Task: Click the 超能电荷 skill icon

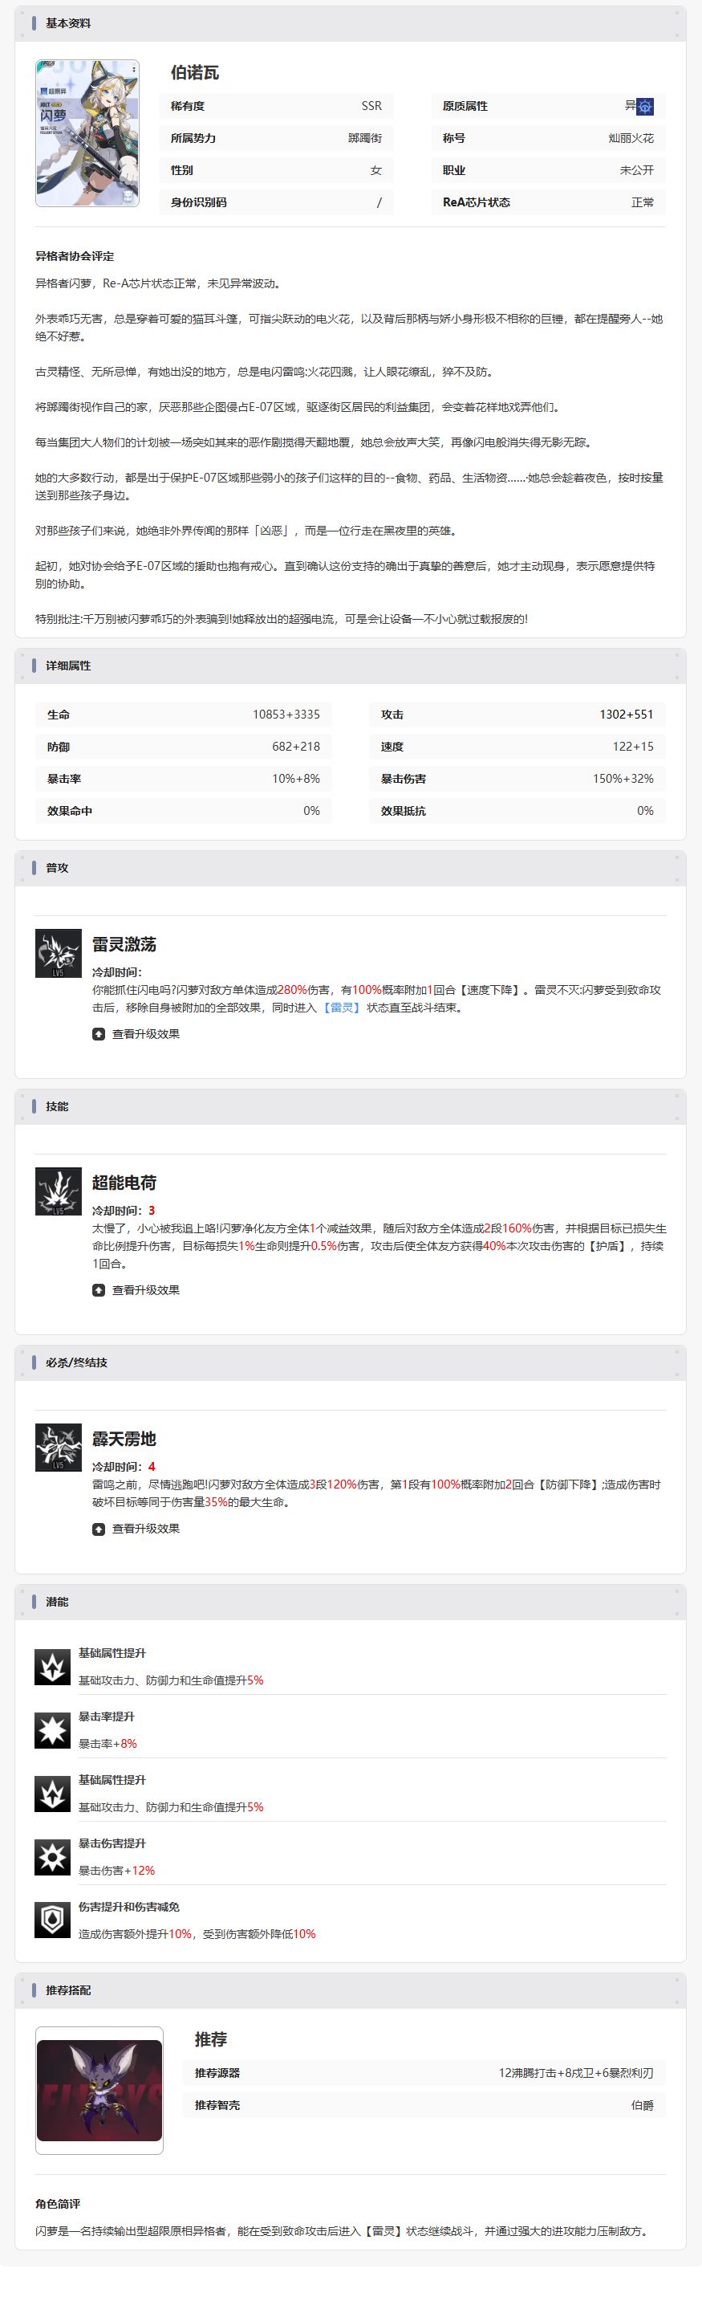Action: 58,1191
